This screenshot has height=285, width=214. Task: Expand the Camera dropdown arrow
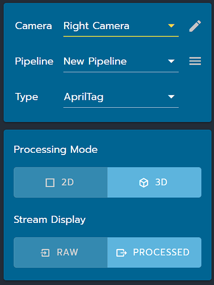coord(171,26)
